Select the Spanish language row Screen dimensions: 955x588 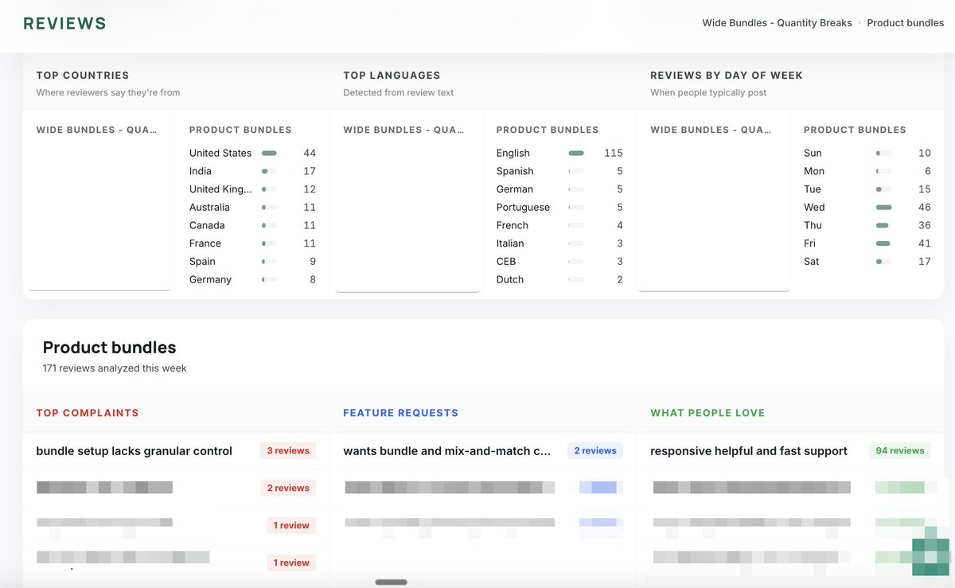coord(559,171)
